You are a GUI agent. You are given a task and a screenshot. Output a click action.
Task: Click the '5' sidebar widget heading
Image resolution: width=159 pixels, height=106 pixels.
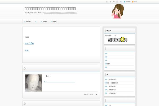(107, 74)
